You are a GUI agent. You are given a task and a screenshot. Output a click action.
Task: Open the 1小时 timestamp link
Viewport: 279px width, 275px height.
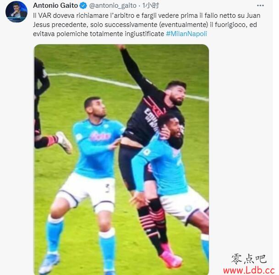[x=150, y=5]
